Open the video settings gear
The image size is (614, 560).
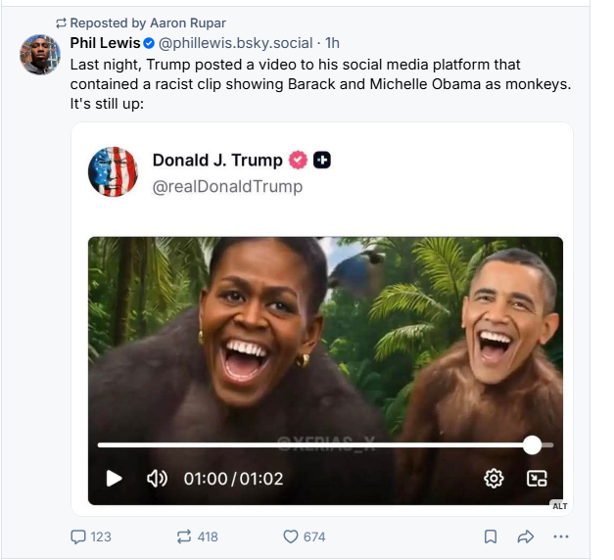pyautogui.click(x=494, y=479)
